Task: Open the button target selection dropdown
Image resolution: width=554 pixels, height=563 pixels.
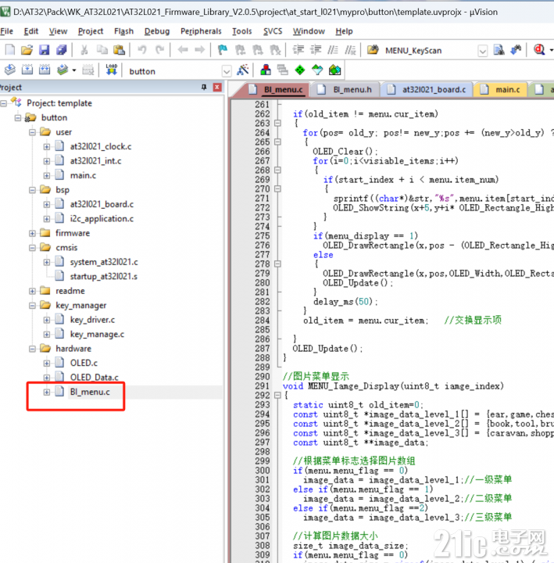Action: pos(227,71)
